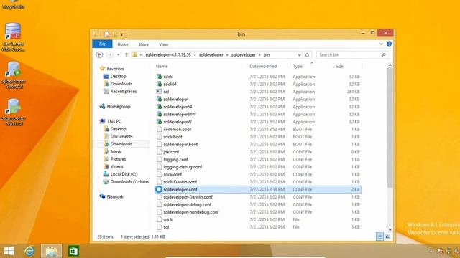This screenshot has height=258, width=460.
Task: Expand the ribbon with the chevron
Action: pyautogui.click(x=381, y=44)
